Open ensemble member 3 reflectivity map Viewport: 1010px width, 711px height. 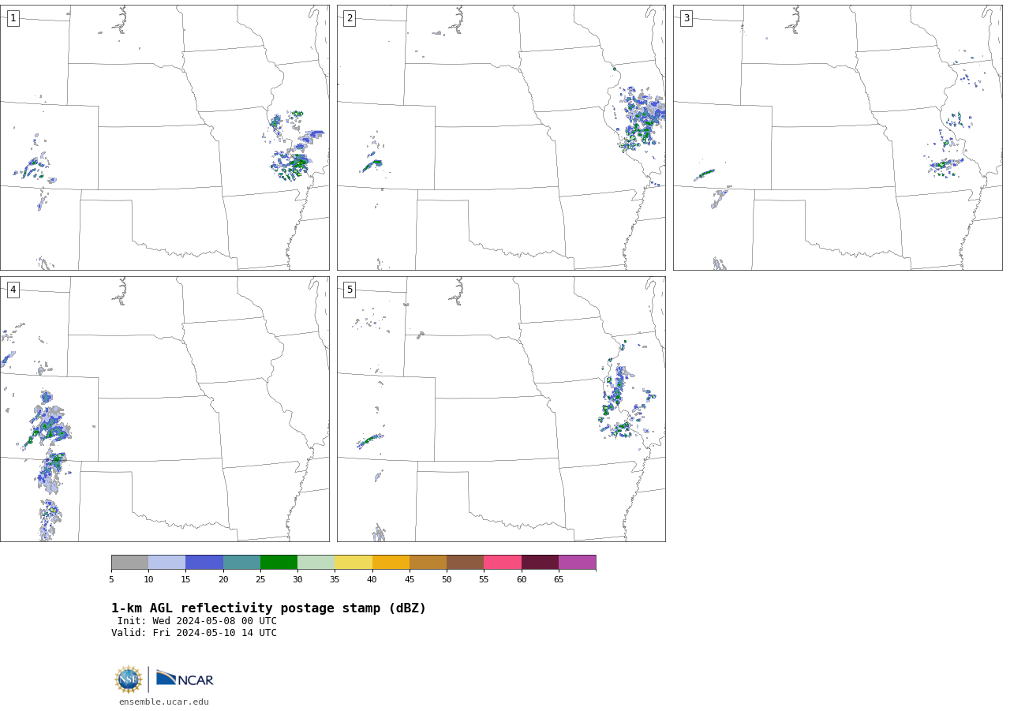point(837,137)
